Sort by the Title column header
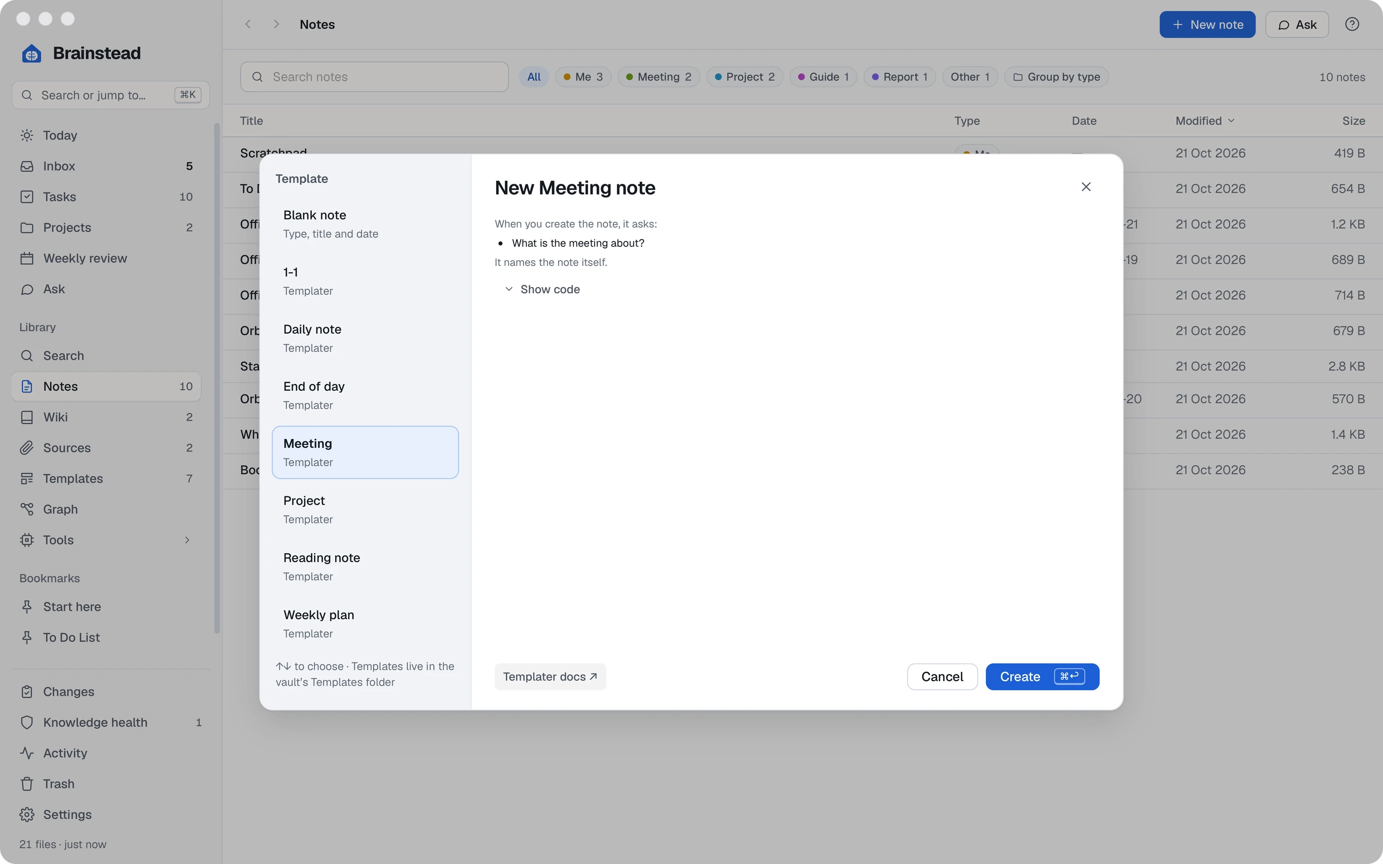 tap(252, 121)
